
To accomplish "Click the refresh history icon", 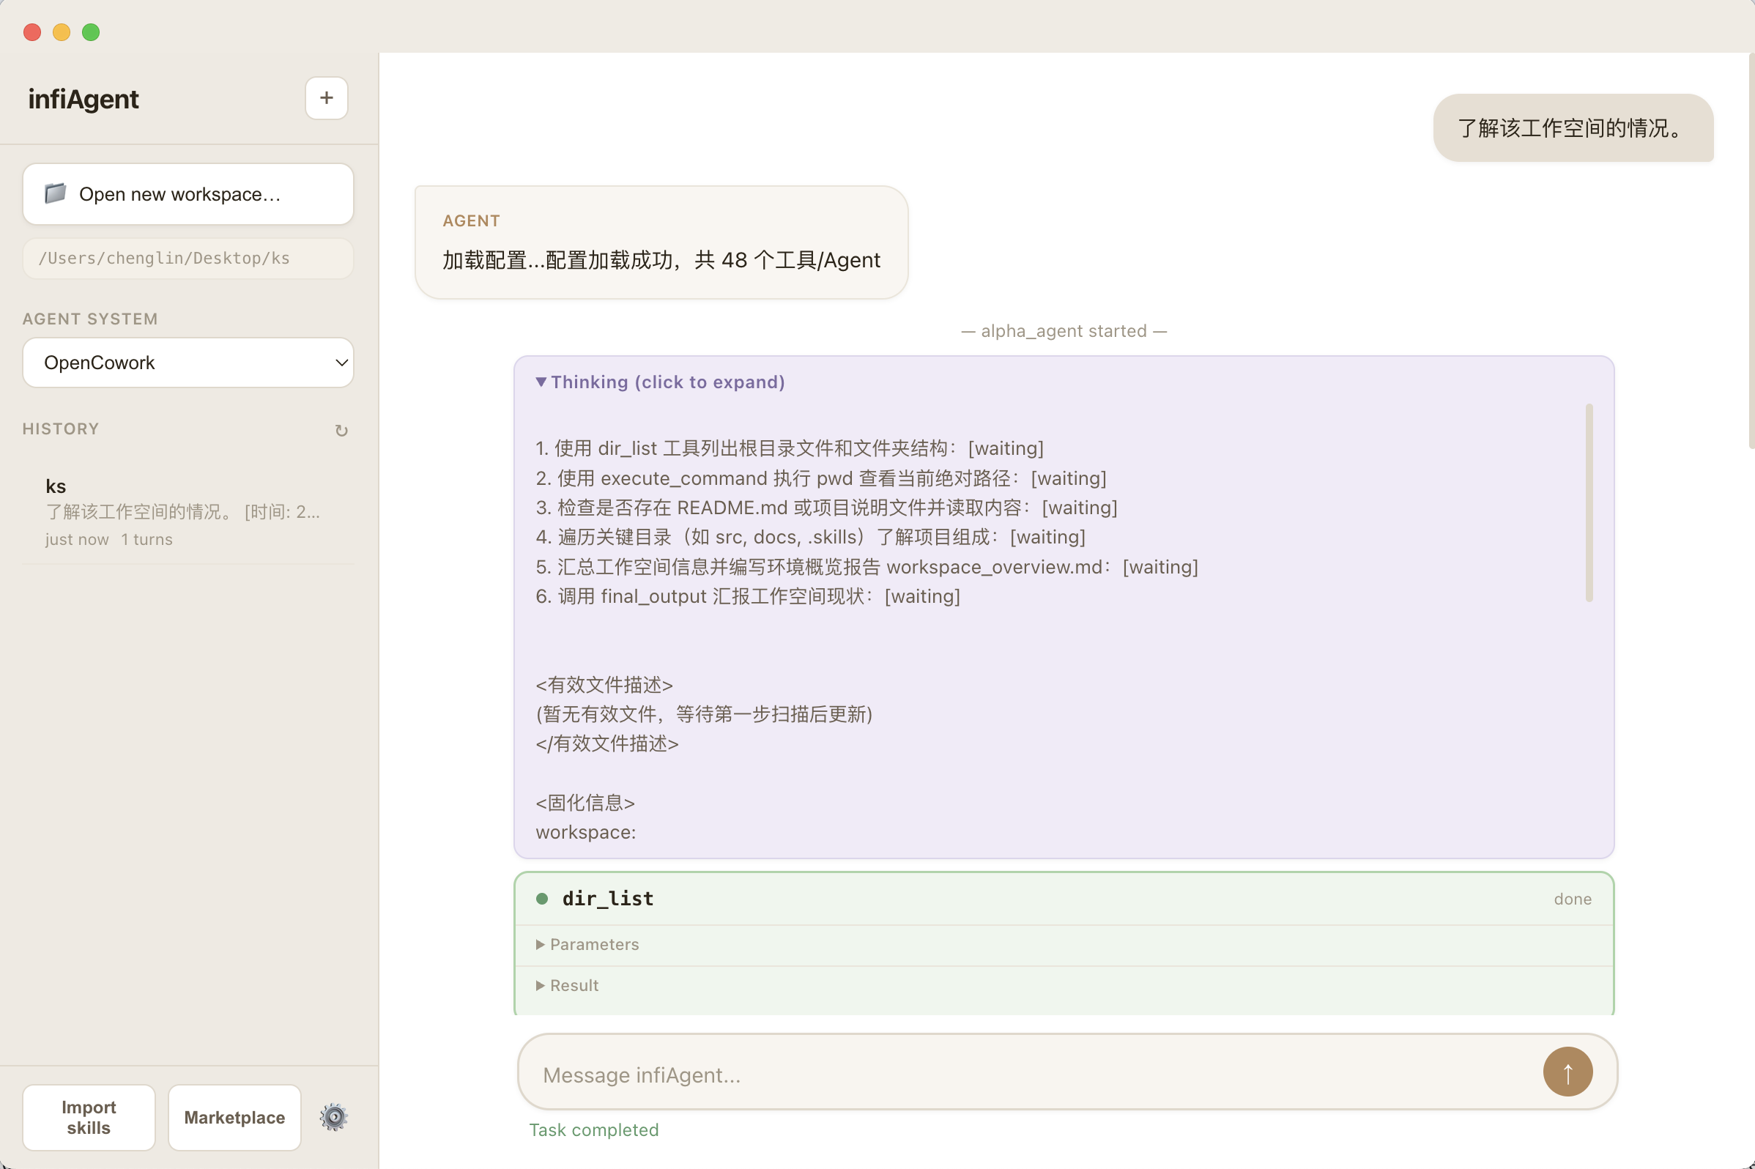I will (x=341, y=430).
